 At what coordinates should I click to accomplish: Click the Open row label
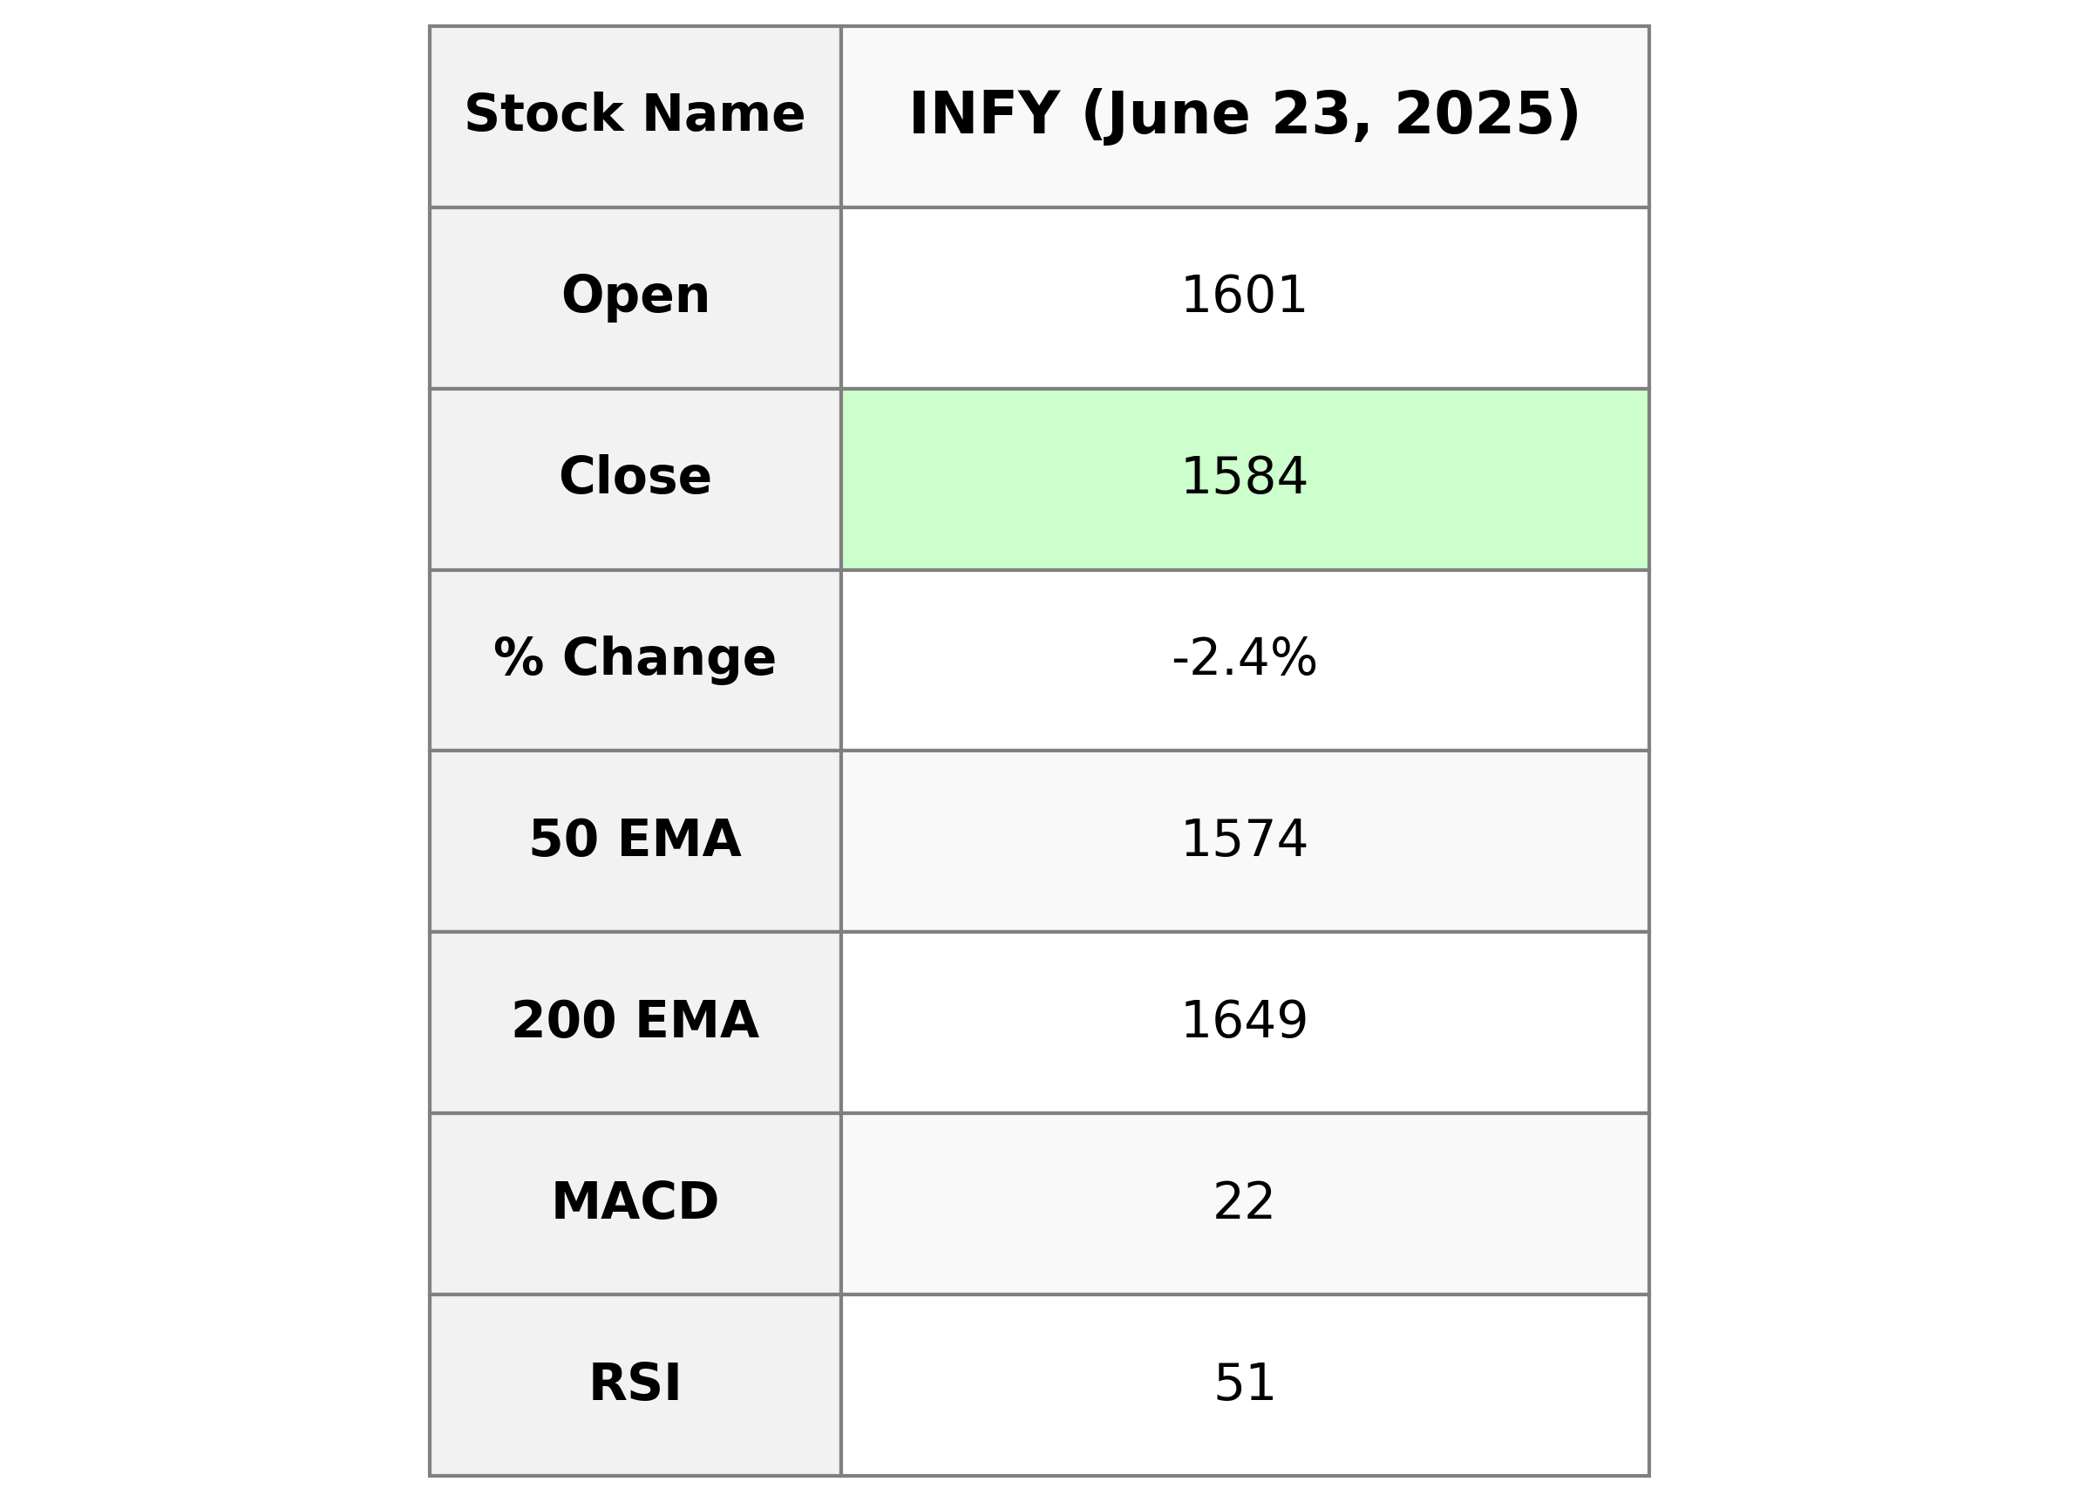[635, 298]
